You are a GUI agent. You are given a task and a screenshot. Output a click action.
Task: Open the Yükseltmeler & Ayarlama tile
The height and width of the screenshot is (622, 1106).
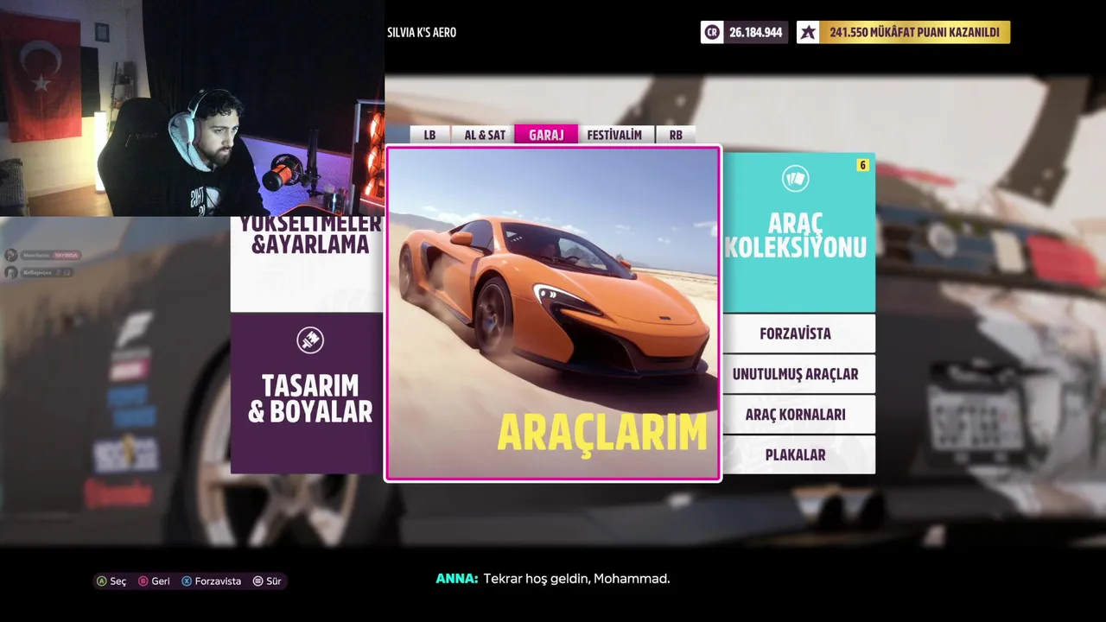click(308, 263)
